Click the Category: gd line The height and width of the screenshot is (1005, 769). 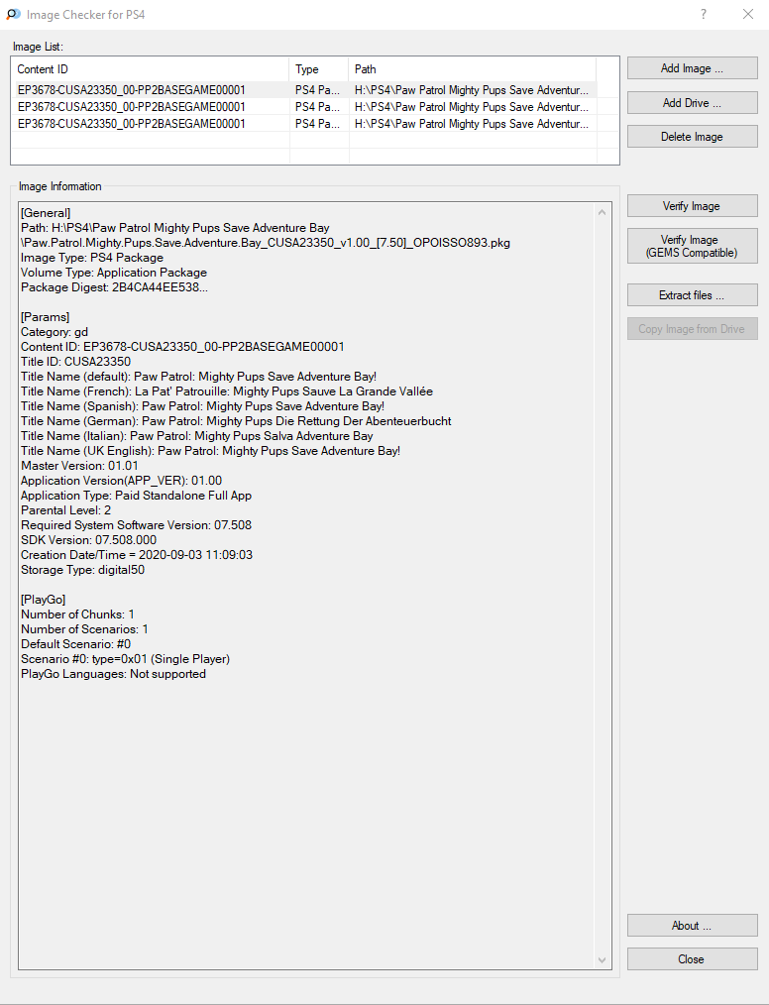55,332
